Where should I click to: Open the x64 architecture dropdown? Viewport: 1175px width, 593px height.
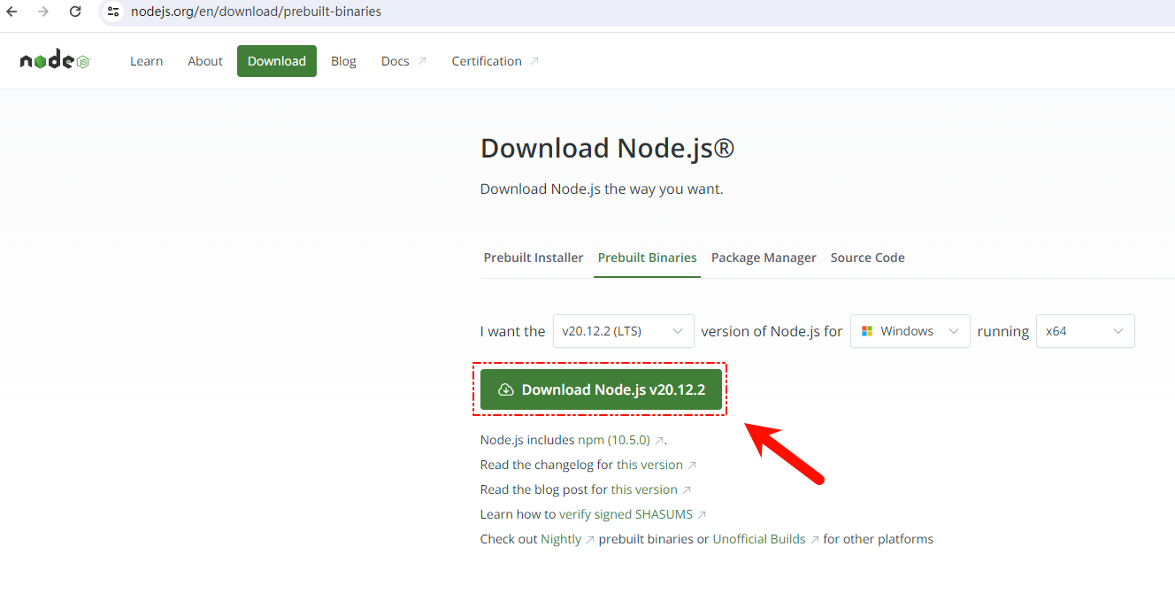pyautogui.click(x=1086, y=331)
